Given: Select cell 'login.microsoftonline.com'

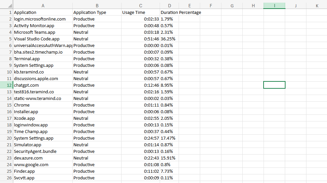Looking at the screenshot, I should (x=43, y=19).
